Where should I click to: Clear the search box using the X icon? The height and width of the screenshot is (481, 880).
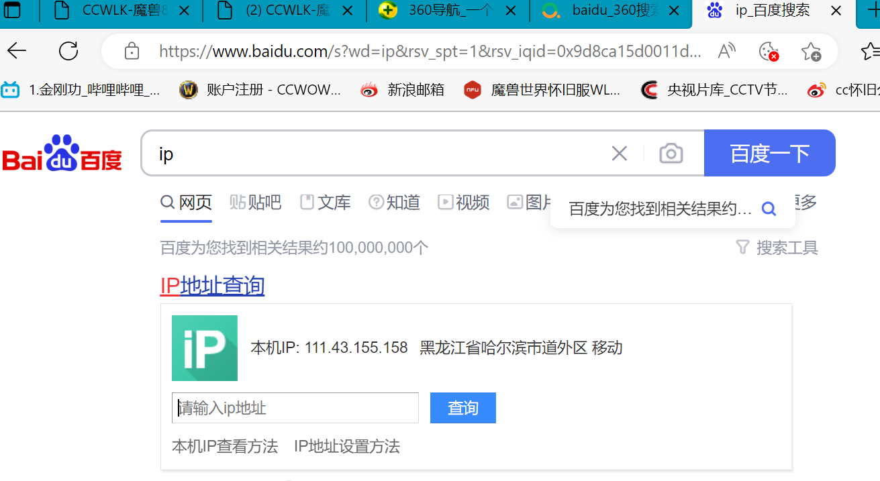[x=618, y=153]
